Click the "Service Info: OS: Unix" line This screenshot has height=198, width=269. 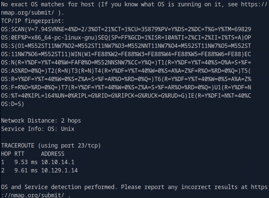[x=37, y=129]
